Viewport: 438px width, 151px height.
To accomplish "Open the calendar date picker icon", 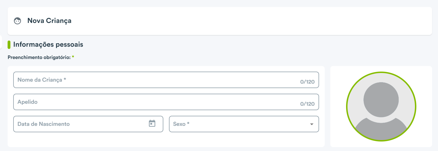I will 152,123.
